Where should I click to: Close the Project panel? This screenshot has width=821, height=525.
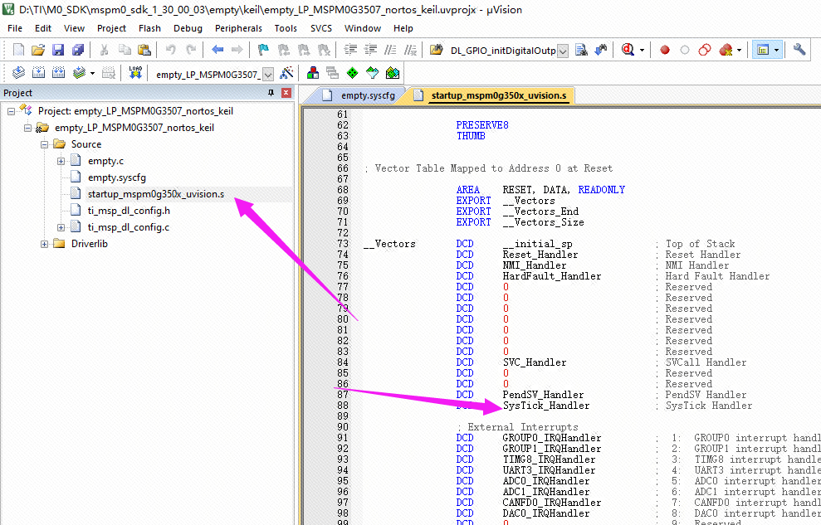coord(286,93)
